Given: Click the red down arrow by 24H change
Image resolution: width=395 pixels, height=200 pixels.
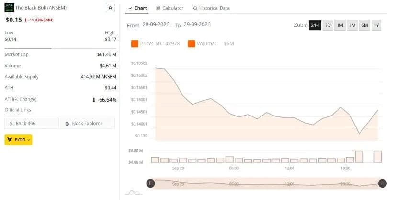Looking at the screenshot, I should 25,20.
